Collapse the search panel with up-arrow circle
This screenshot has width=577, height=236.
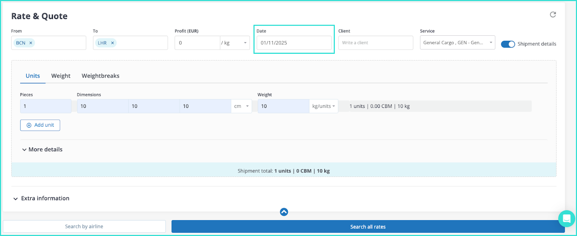click(284, 212)
